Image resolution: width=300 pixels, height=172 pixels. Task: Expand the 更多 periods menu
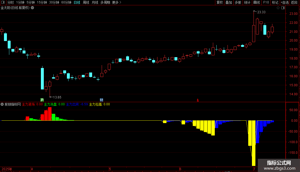(117, 2)
